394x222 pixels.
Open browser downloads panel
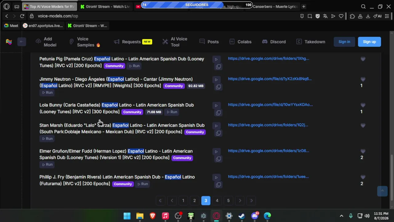coord(368,16)
